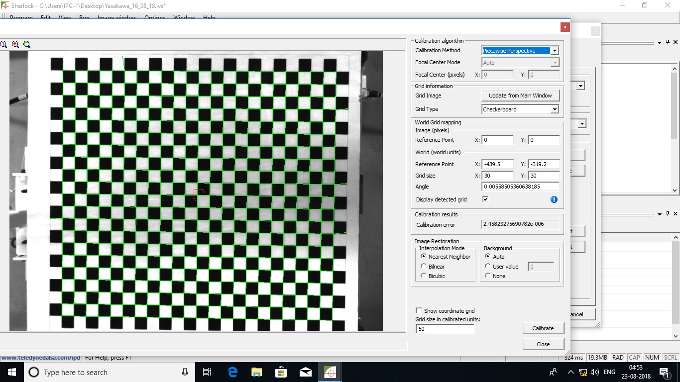Click the scroll-down arrow in the upper right panel
Viewport: 680px width, 382px height.
675,190
